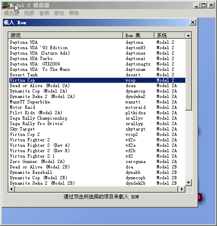Click the Model 2 emulator app icon

(x=6, y=5)
